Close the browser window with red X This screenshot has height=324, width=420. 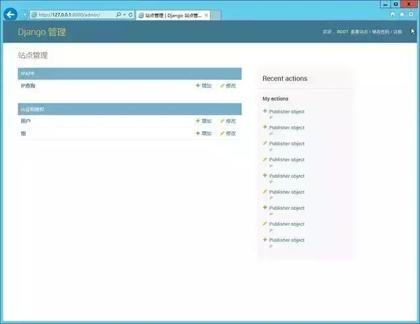click(409, 4)
